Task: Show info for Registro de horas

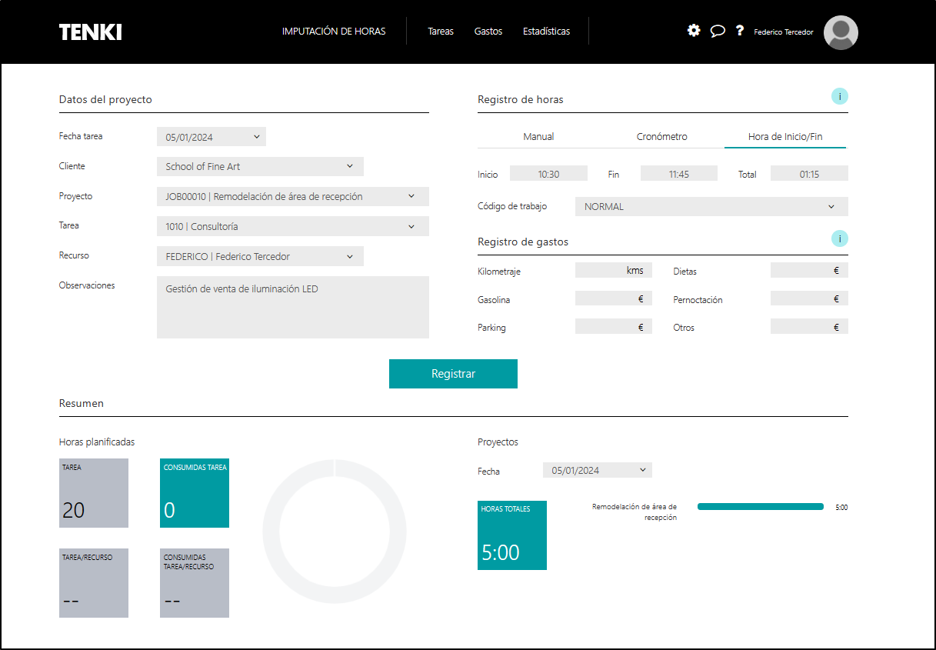Action: pyautogui.click(x=840, y=96)
